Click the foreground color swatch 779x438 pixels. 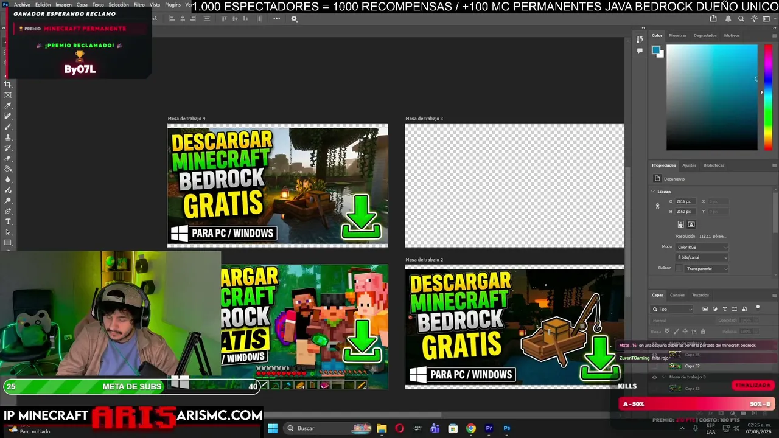pos(655,50)
